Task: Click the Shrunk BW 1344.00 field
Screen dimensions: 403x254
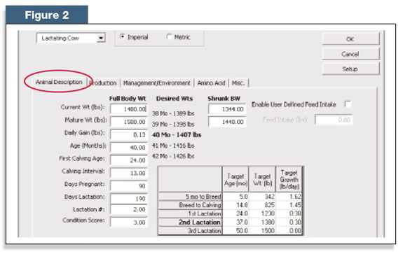Action: (227, 109)
